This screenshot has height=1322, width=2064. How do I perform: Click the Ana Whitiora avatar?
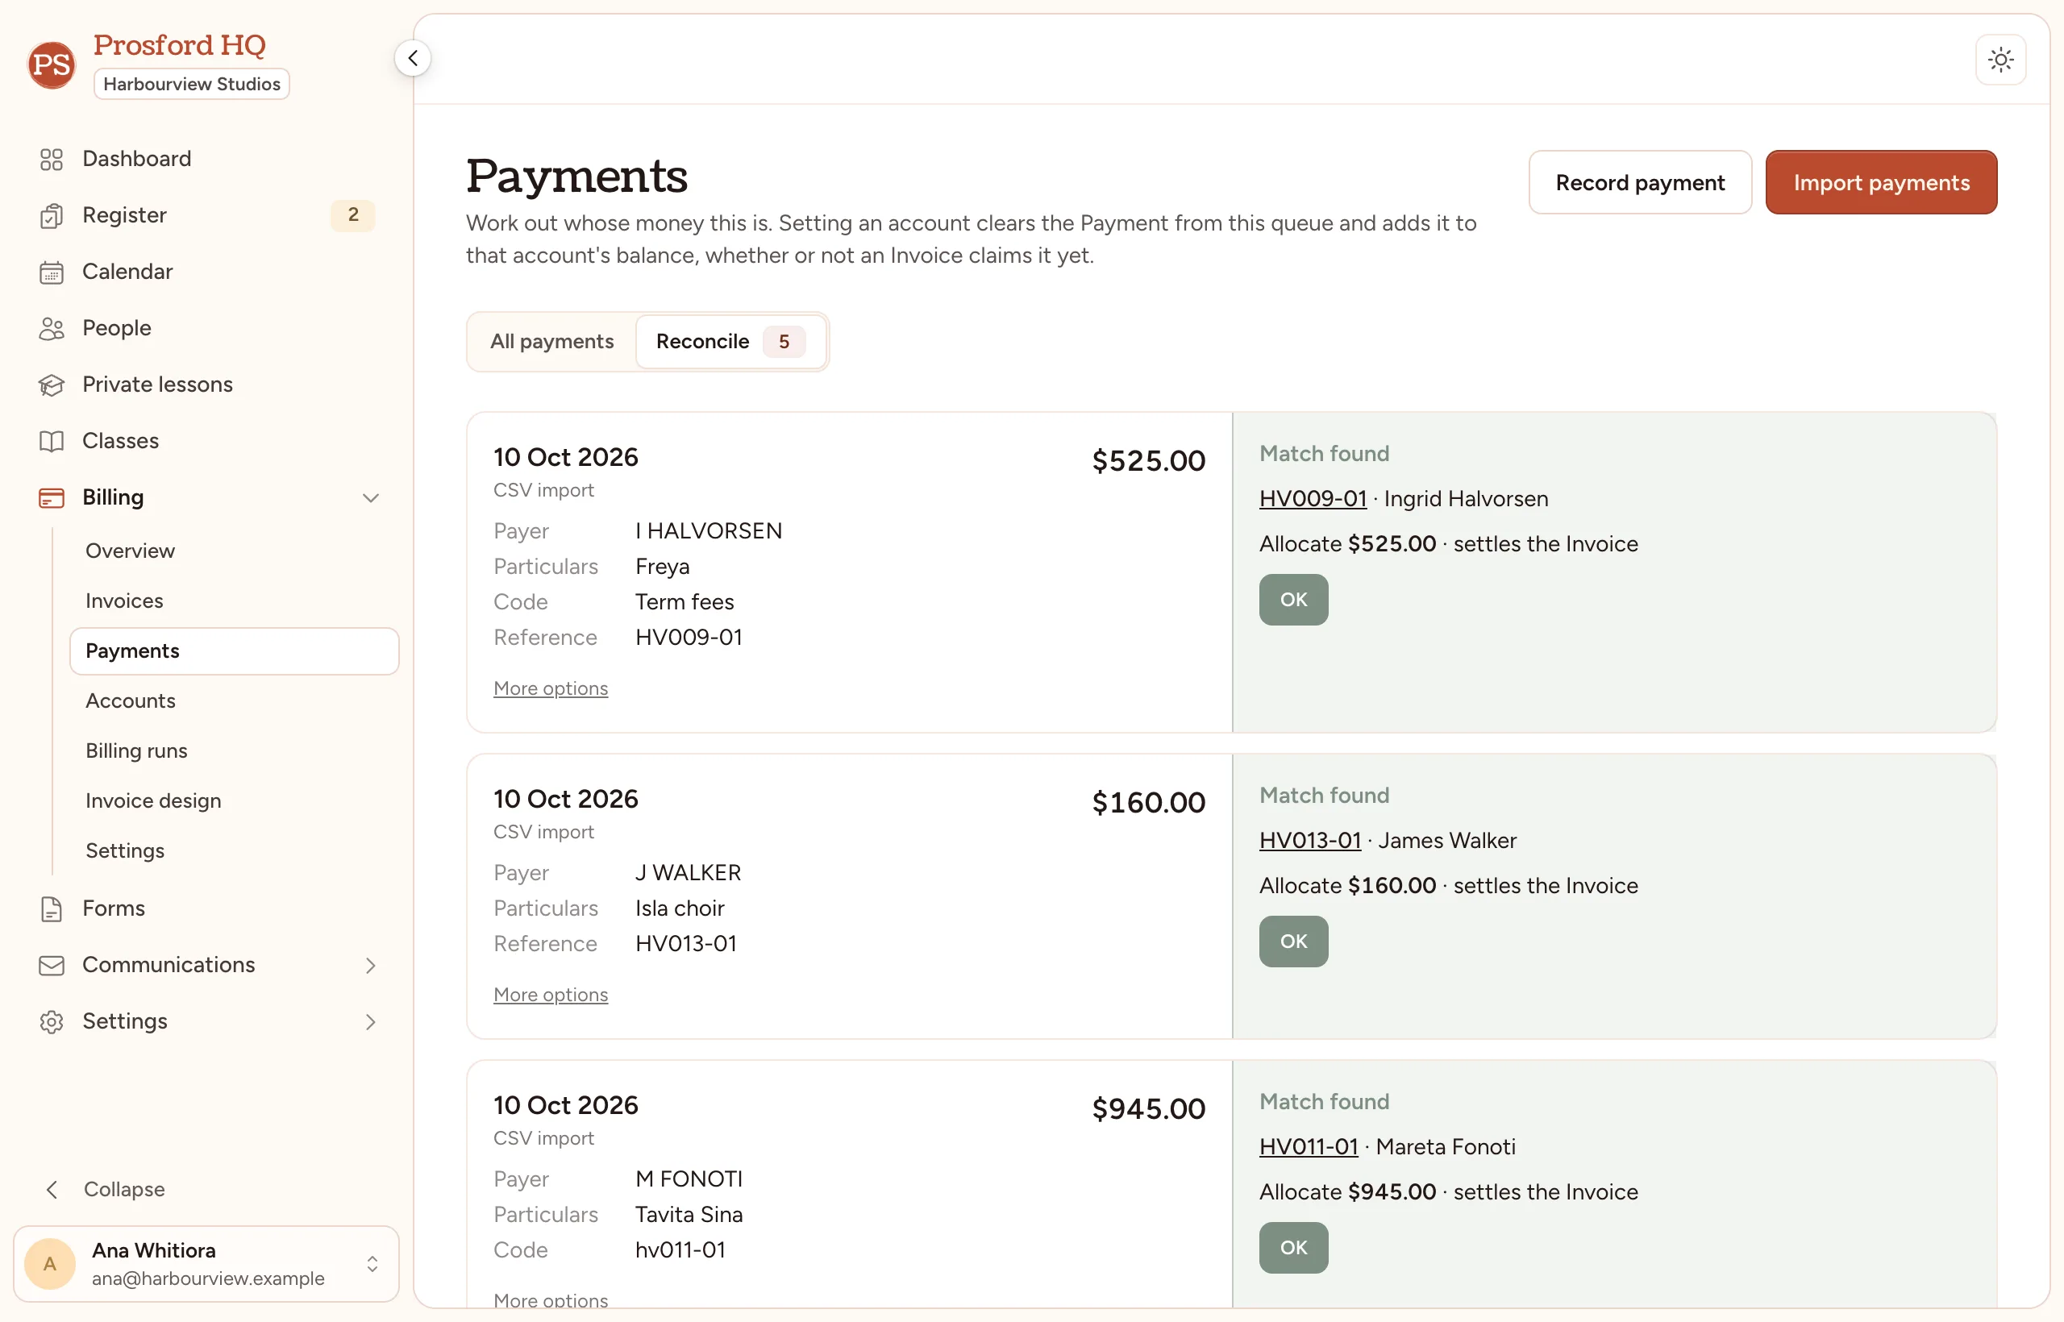click(x=50, y=1264)
